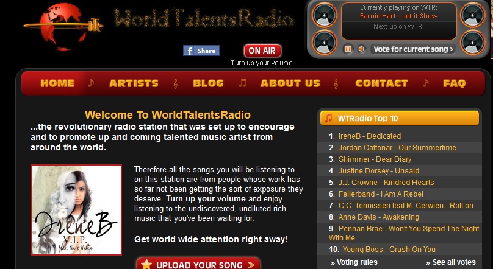
Task: Click the See all votes link
Action: (x=451, y=262)
